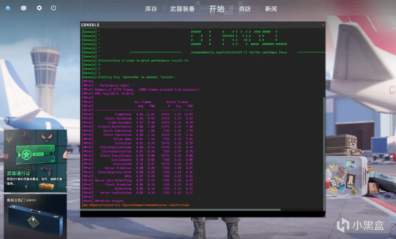Click the 'Server PackEntities' row label
The image size is (396, 239).
[x=116, y=193]
